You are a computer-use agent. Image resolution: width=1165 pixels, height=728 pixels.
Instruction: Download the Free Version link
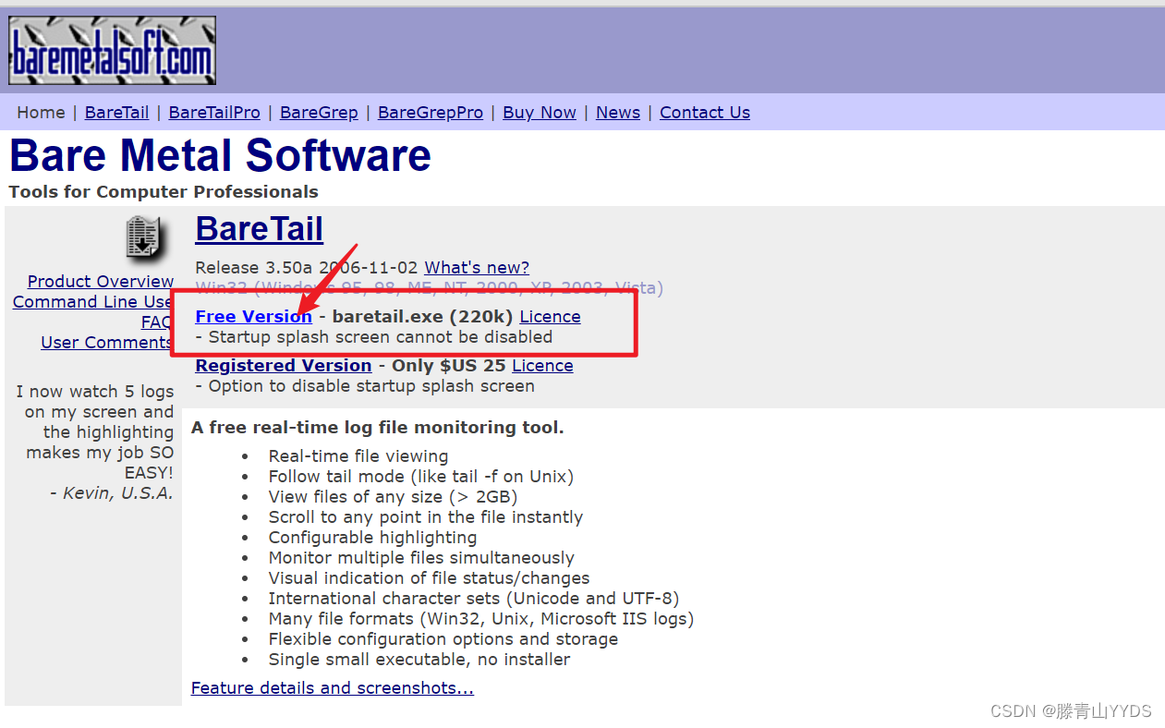(x=254, y=317)
